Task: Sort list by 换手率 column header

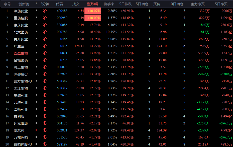Action: click(109, 4)
